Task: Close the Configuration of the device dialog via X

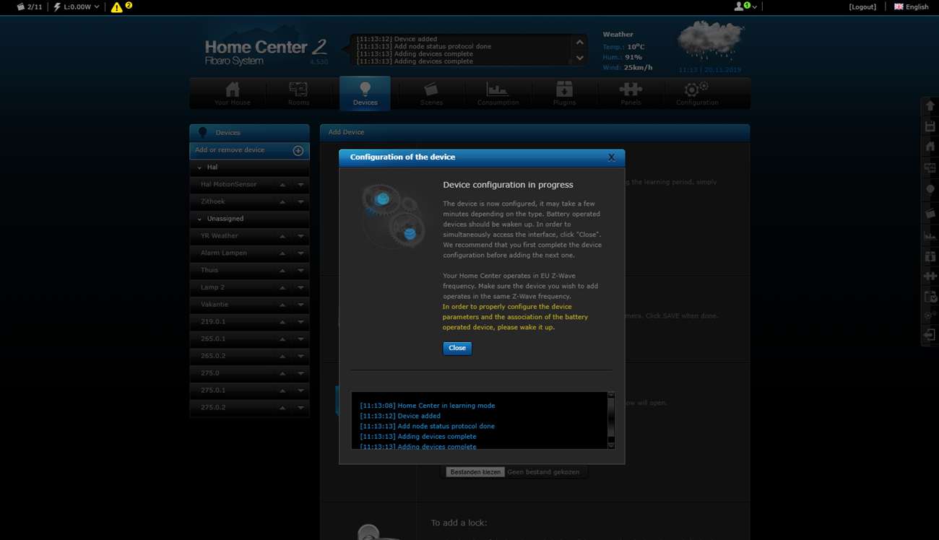Action: (x=611, y=157)
